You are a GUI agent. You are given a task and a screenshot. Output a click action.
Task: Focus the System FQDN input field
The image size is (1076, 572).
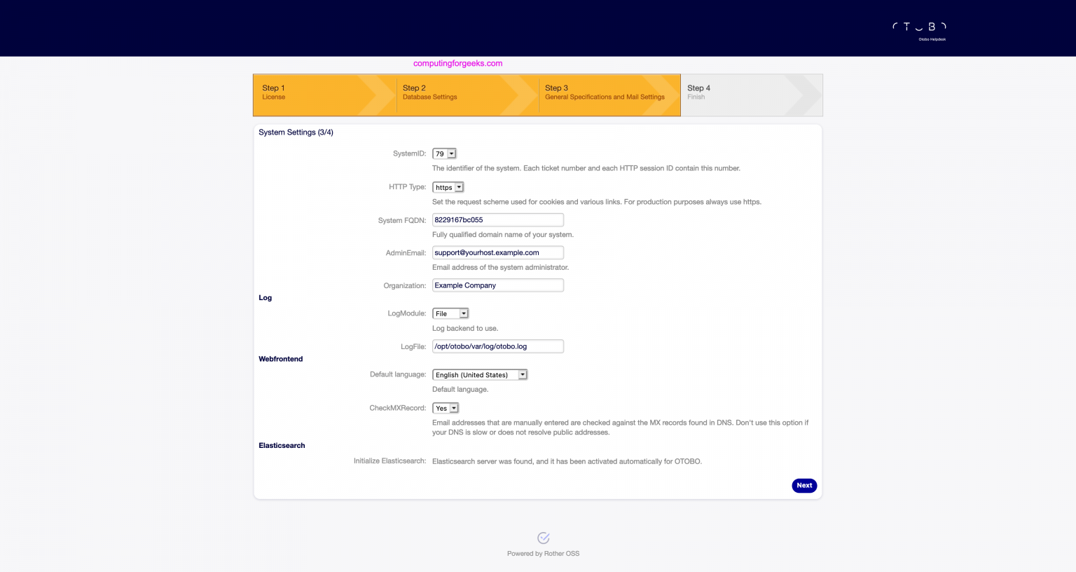pos(497,220)
